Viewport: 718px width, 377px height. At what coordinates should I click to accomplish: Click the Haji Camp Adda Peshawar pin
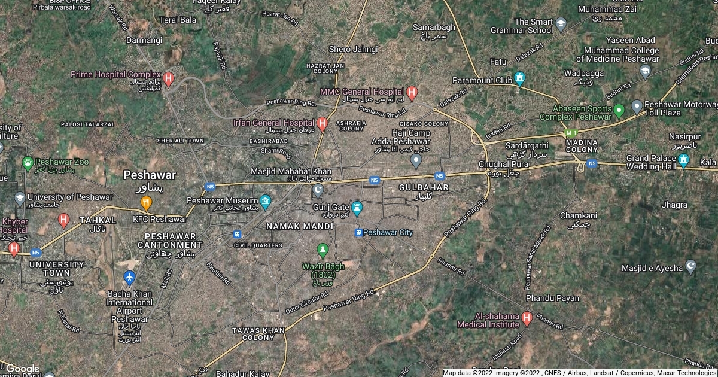tap(416, 160)
